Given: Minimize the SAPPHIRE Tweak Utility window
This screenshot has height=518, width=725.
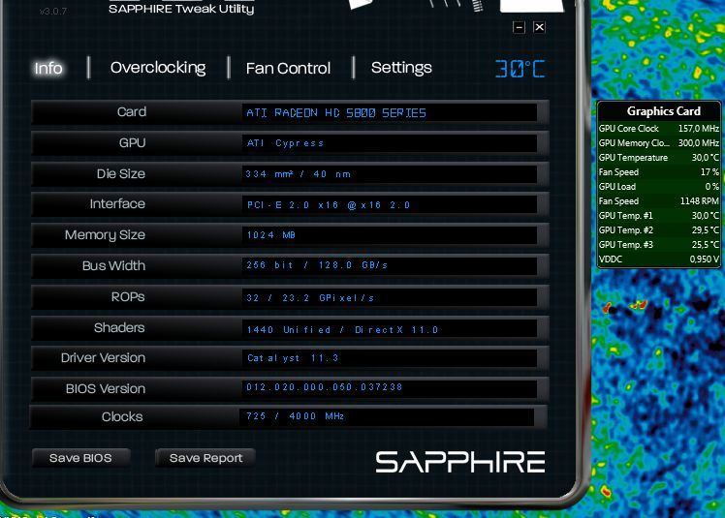Looking at the screenshot, I should click(x=519, y=27).
